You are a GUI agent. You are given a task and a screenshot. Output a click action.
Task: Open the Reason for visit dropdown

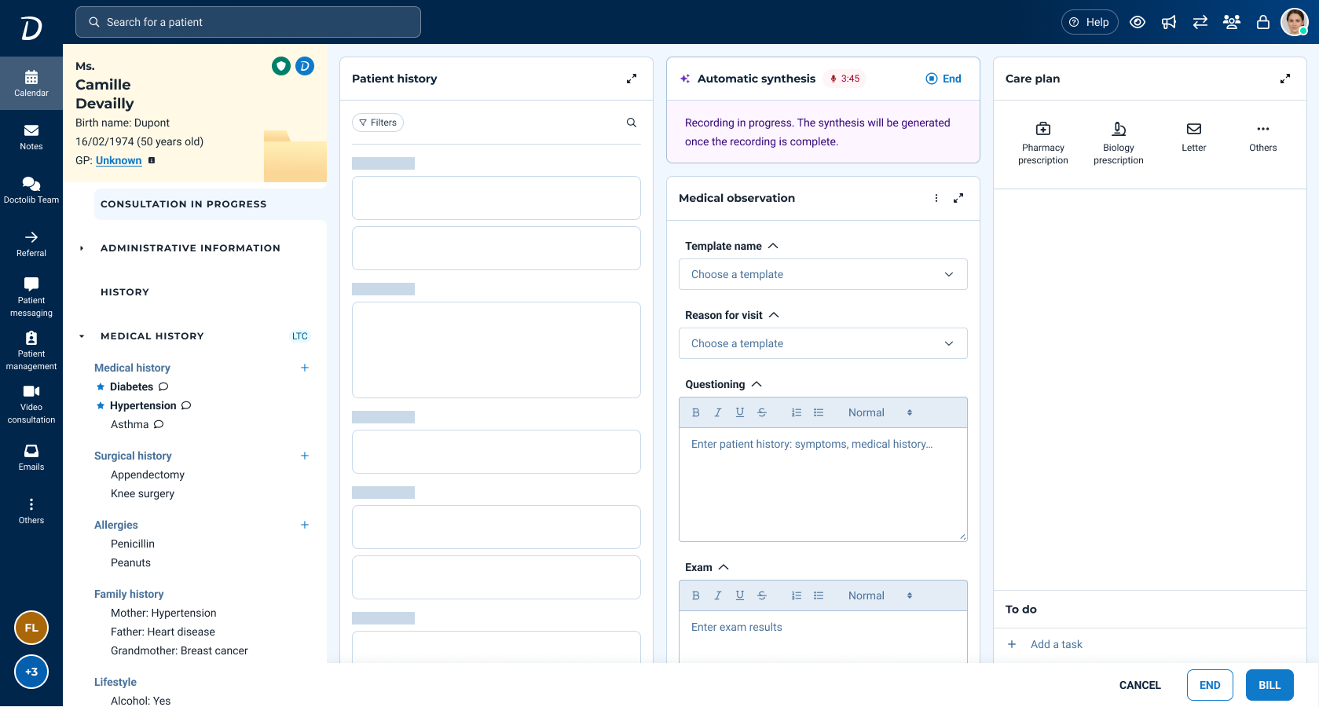click(823, 343)
